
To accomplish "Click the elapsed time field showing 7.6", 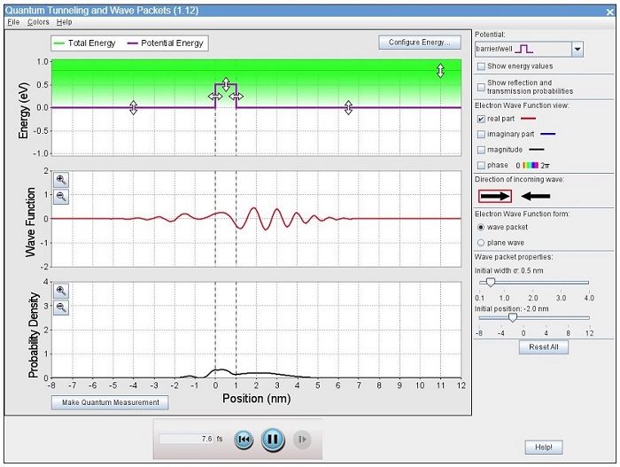I will click(x=186, y=439).
